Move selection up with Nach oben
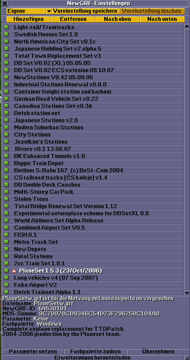190x360 pixels. click(117, 19)
